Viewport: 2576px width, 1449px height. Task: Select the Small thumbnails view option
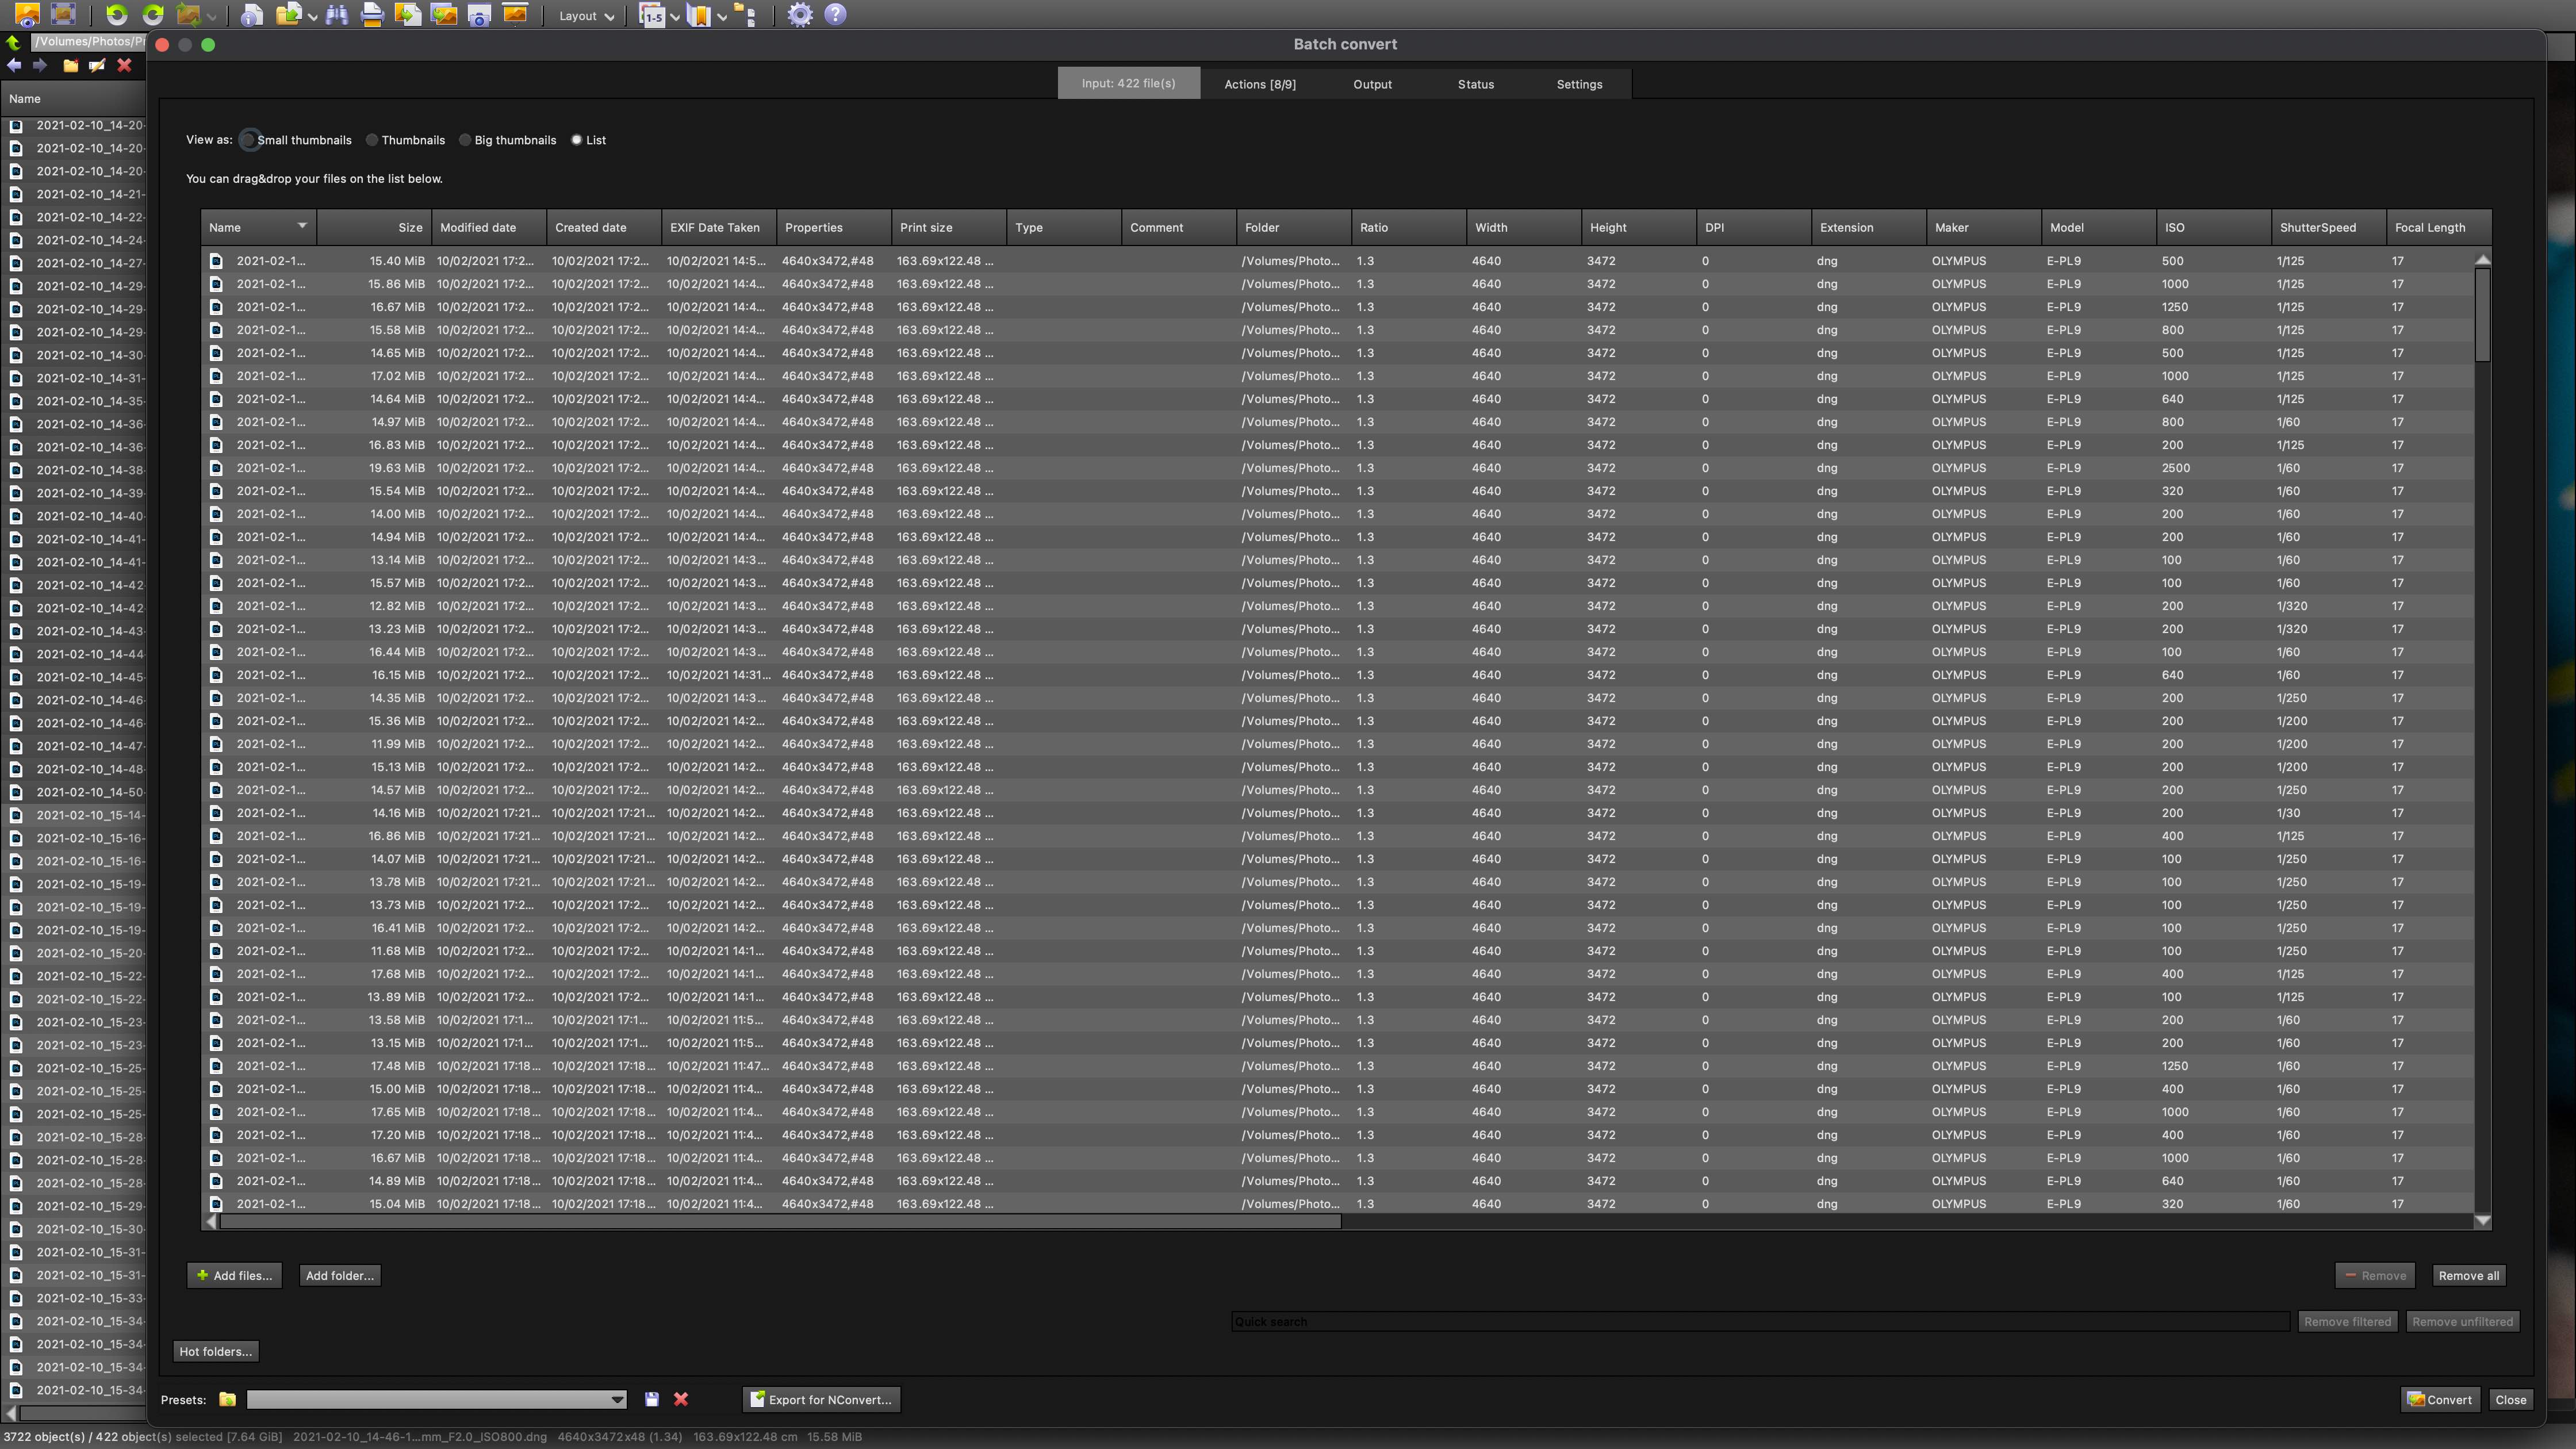(248, 140)
